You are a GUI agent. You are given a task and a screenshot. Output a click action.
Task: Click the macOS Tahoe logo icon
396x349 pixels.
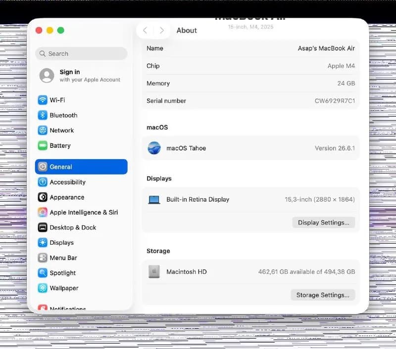[154, 148]
